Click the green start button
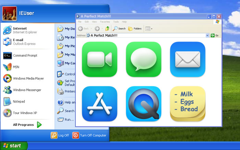 [x=14, y=146]
